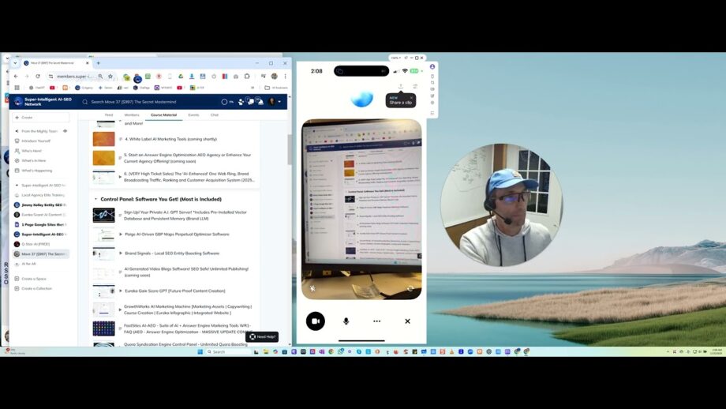This screenshot has height=409, width=726.
Task: Open the tab search dropdown arrow
Action: pos(15,63)
